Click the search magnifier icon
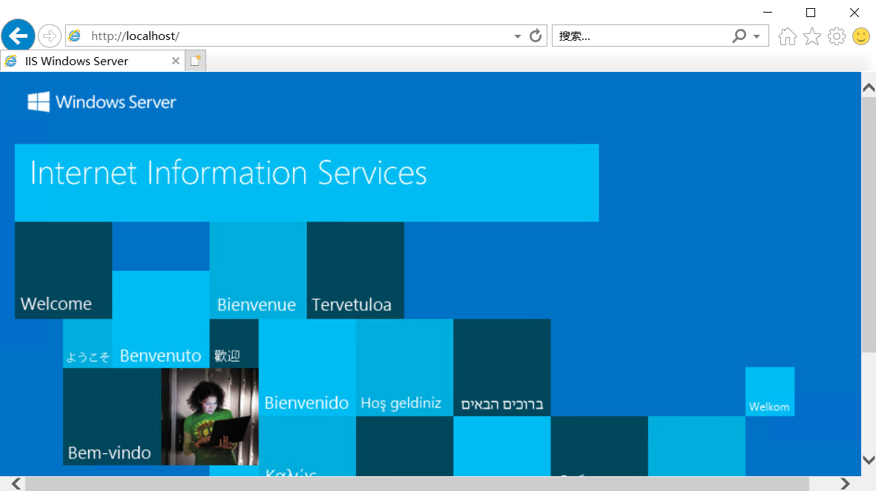Image resolution: width=876 pixels, height=491 pixels. coord(739,36)
